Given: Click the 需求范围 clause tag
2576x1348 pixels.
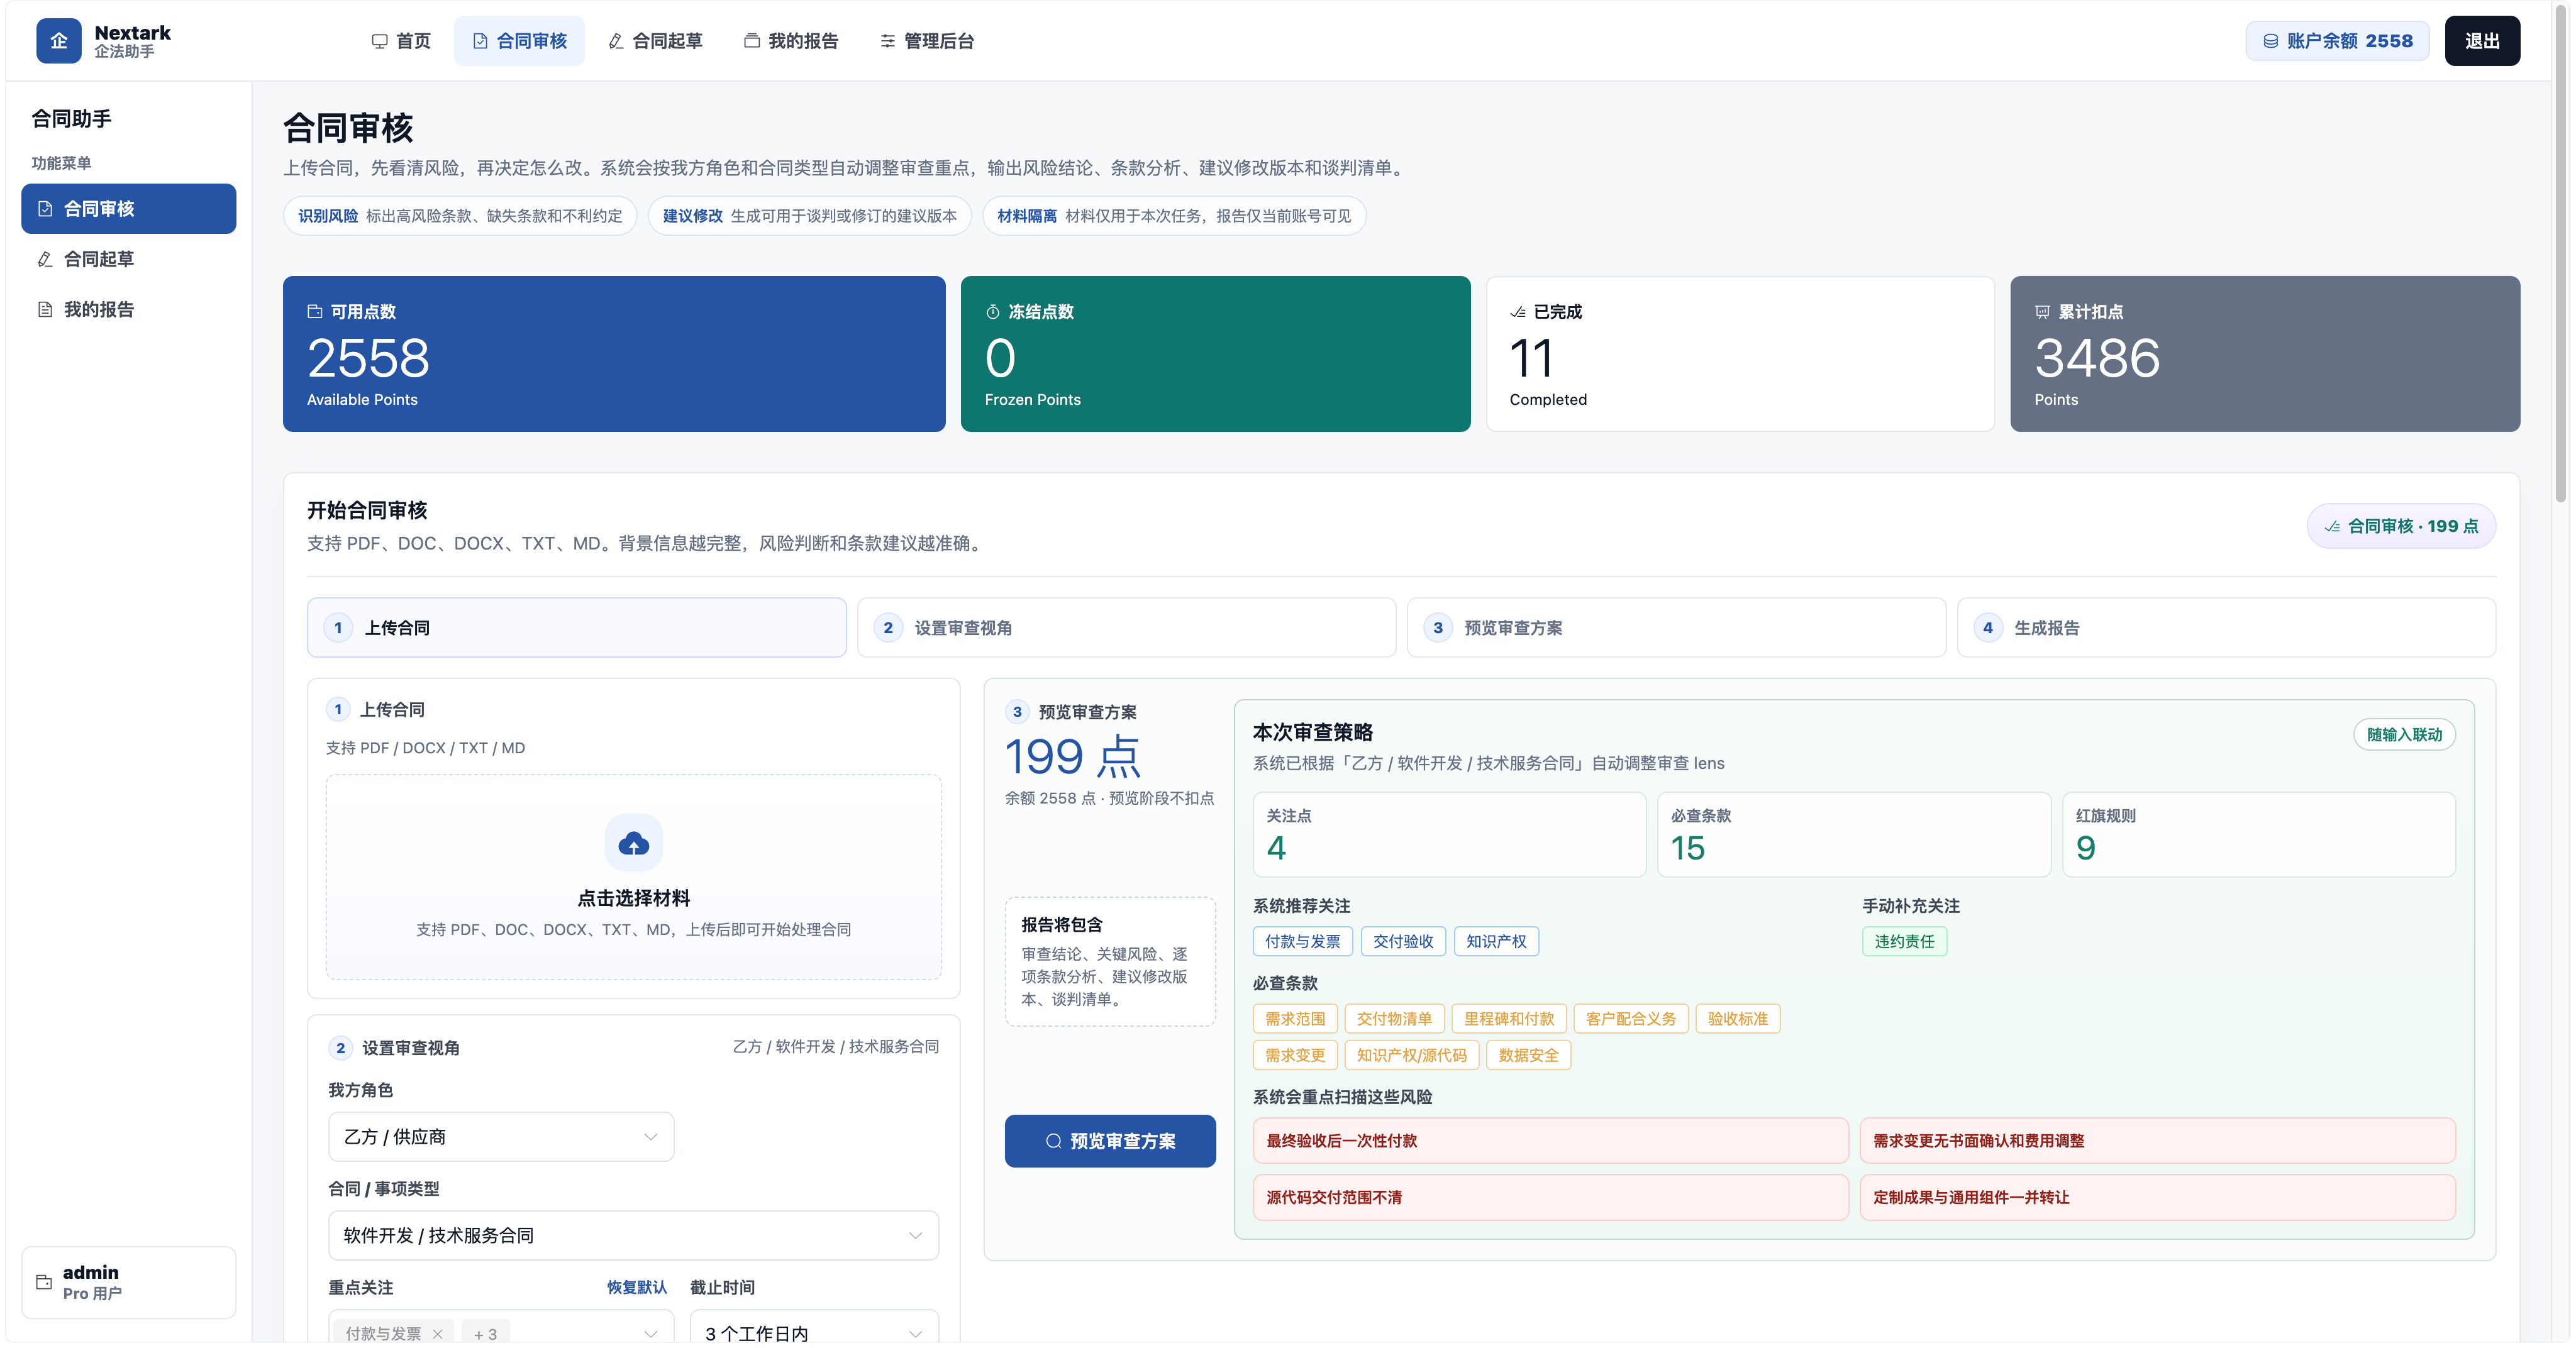Looking at the screenshot, I should (1295, 1019).
